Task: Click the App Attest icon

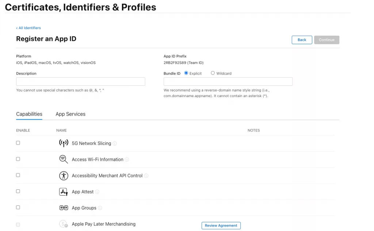Action: click(64, 192)
